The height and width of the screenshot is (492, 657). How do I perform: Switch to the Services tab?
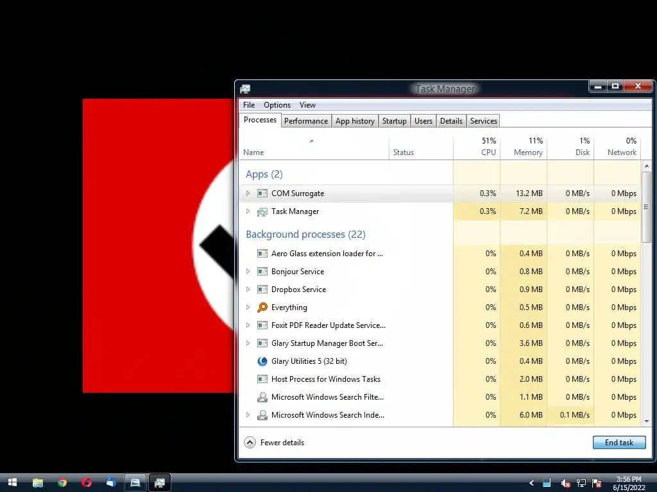point(484,121)
